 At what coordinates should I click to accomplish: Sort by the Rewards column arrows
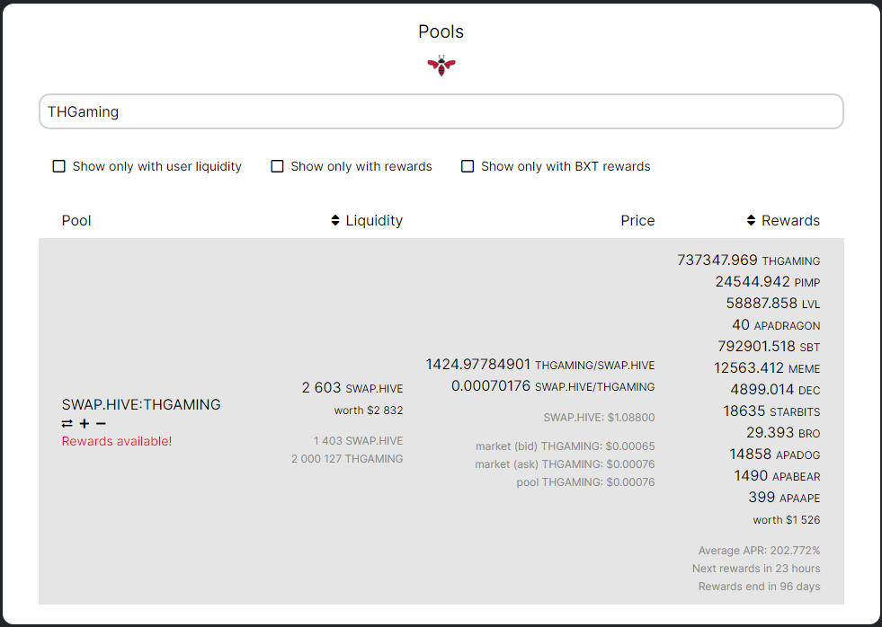pyautogui.click(x=752, y=220)
